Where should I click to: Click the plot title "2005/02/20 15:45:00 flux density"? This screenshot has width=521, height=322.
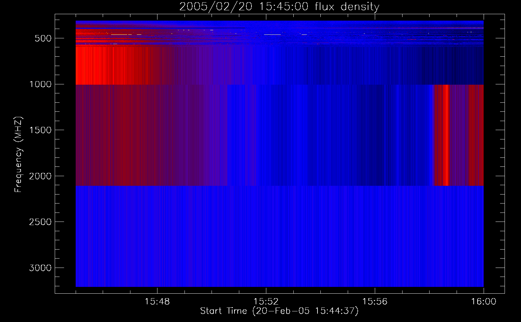pyautogui.click(x=279, y=7)
